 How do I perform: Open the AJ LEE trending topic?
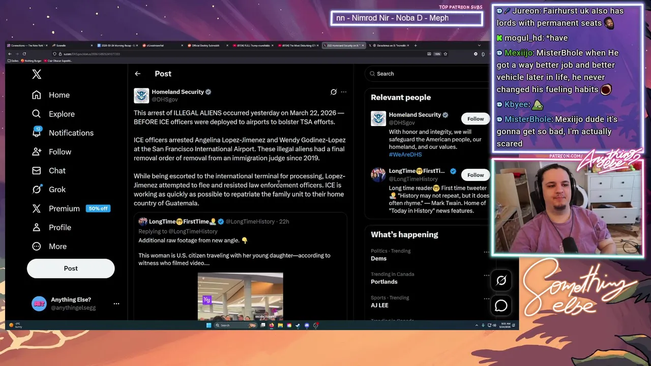tap(379, 305)
